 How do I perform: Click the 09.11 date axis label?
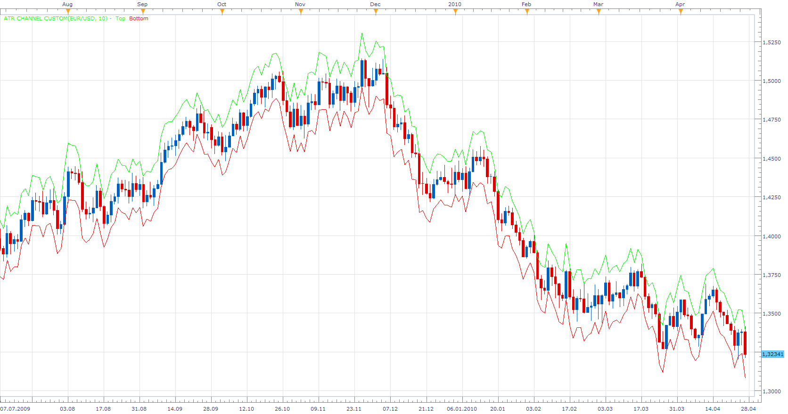click(x=318, y=409)
